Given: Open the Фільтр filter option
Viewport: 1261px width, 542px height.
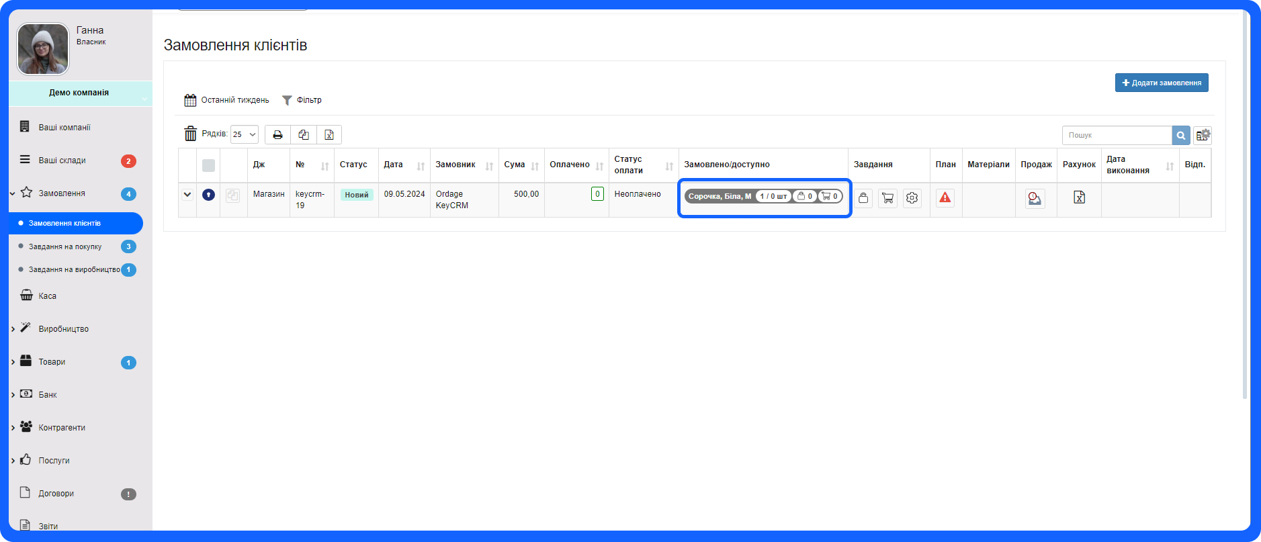Looking at the screenshot, I should click(302, 100).
